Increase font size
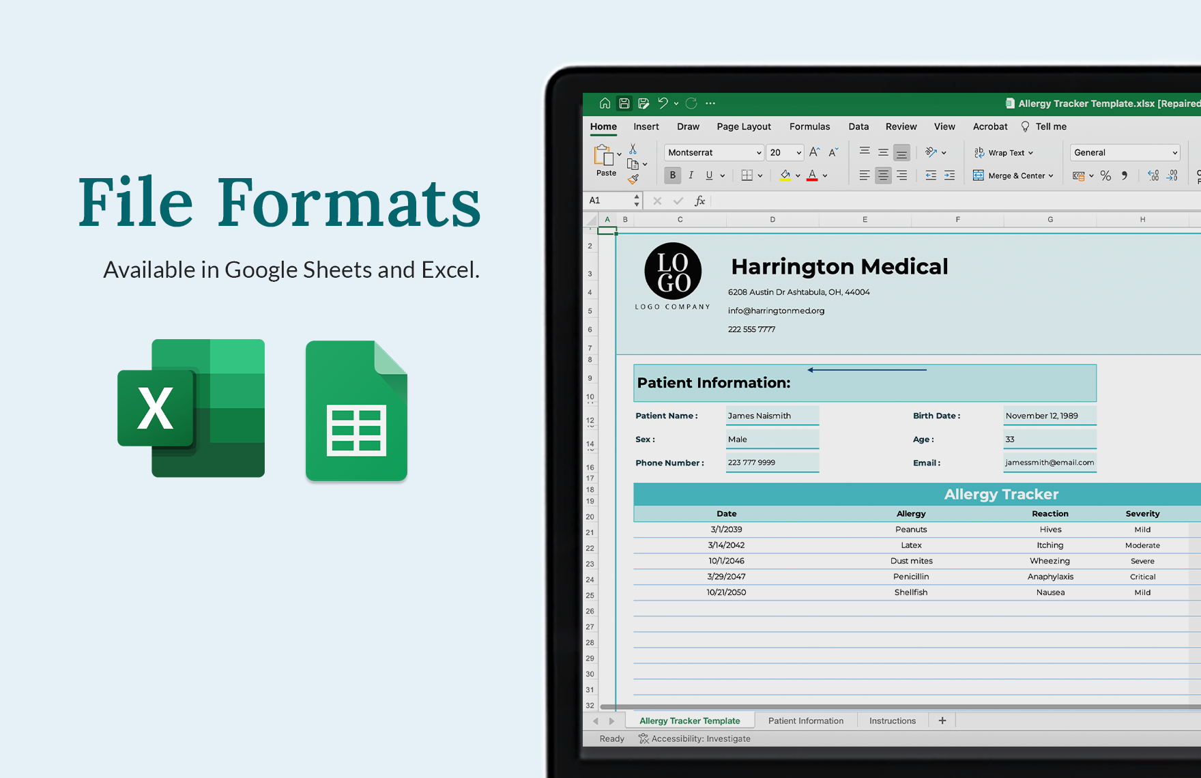This screenshot has width=1201, height=778. point(814,152)
